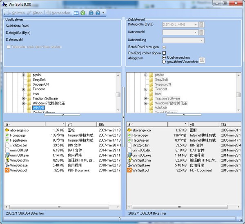Enable Datei(en) vorher zippen checkbox

click(164, 53)
